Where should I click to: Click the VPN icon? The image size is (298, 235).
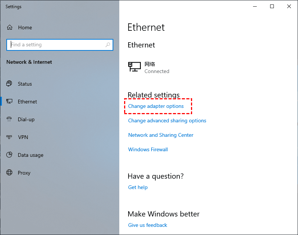click(x=10, y=137)
